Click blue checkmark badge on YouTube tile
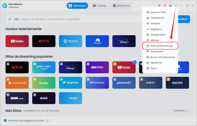 (135, 62)
